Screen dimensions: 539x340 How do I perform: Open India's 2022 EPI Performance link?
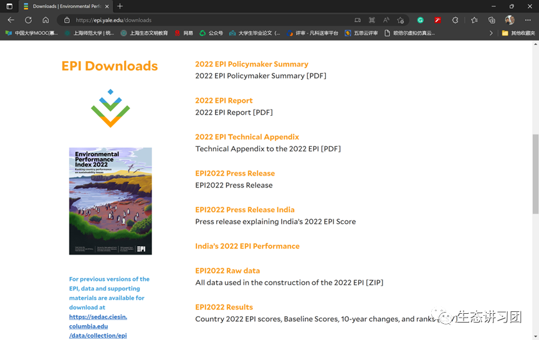point(247,246)
